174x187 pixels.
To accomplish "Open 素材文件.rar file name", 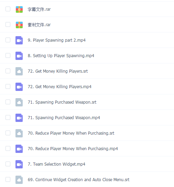I will pyautogui.click(x=39, y=25).
